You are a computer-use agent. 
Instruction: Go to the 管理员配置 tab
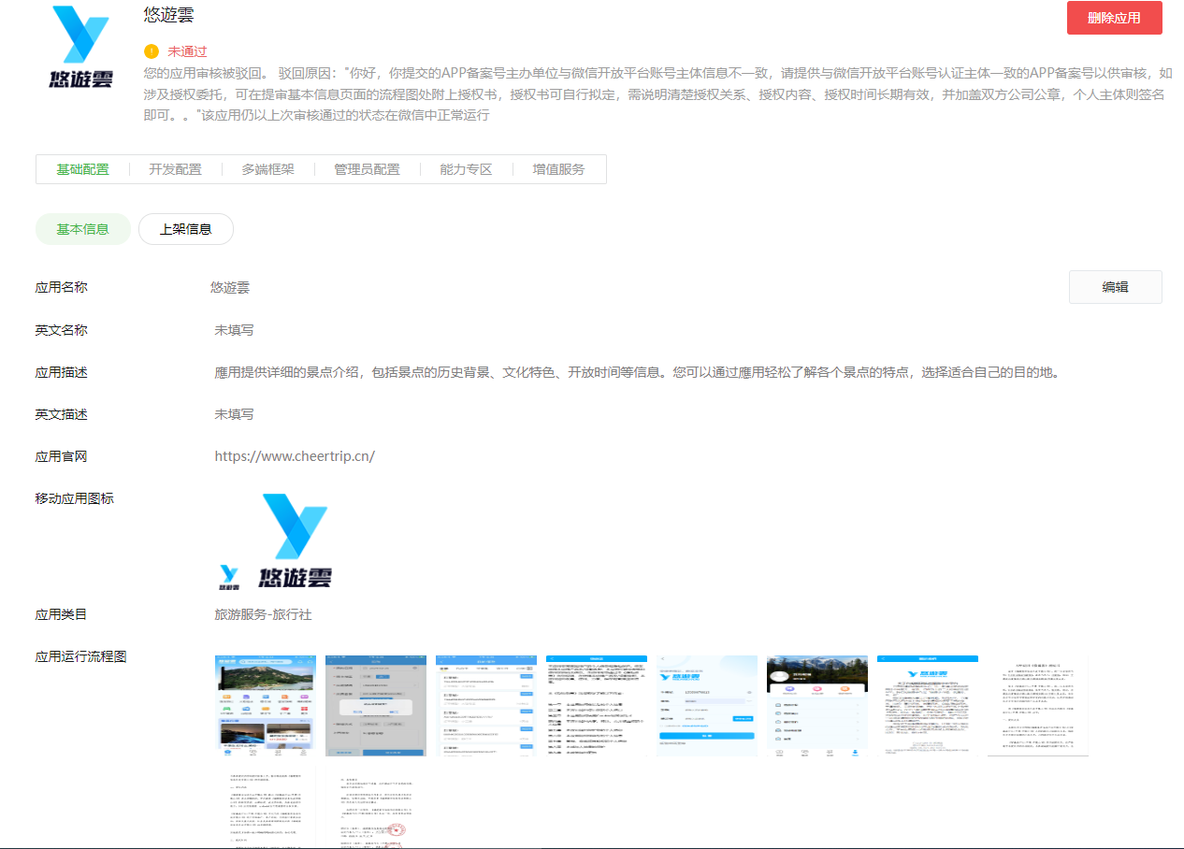tap(367, 169)
